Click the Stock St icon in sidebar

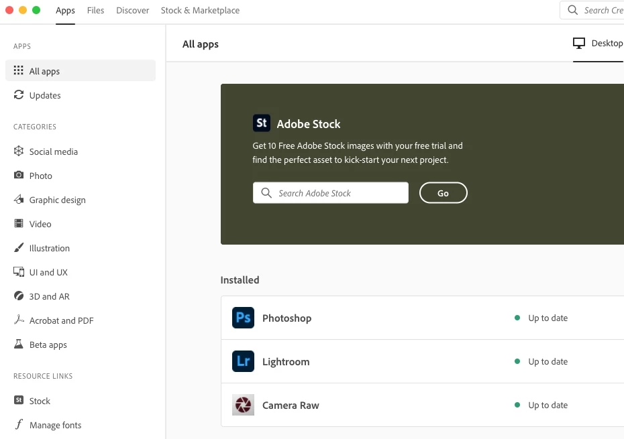pyautogui.click(x=19, y=400)
